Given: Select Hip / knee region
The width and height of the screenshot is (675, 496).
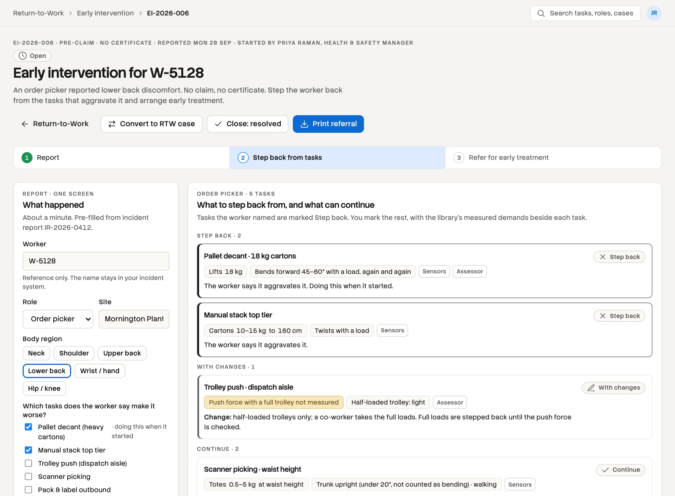Looking at the screenshot, I should (44, 389).
